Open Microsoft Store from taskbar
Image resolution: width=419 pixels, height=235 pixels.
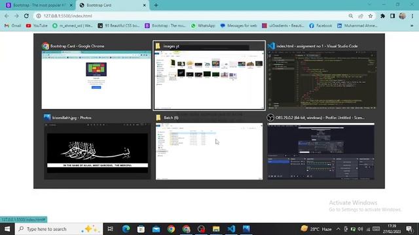click(141, 229)
